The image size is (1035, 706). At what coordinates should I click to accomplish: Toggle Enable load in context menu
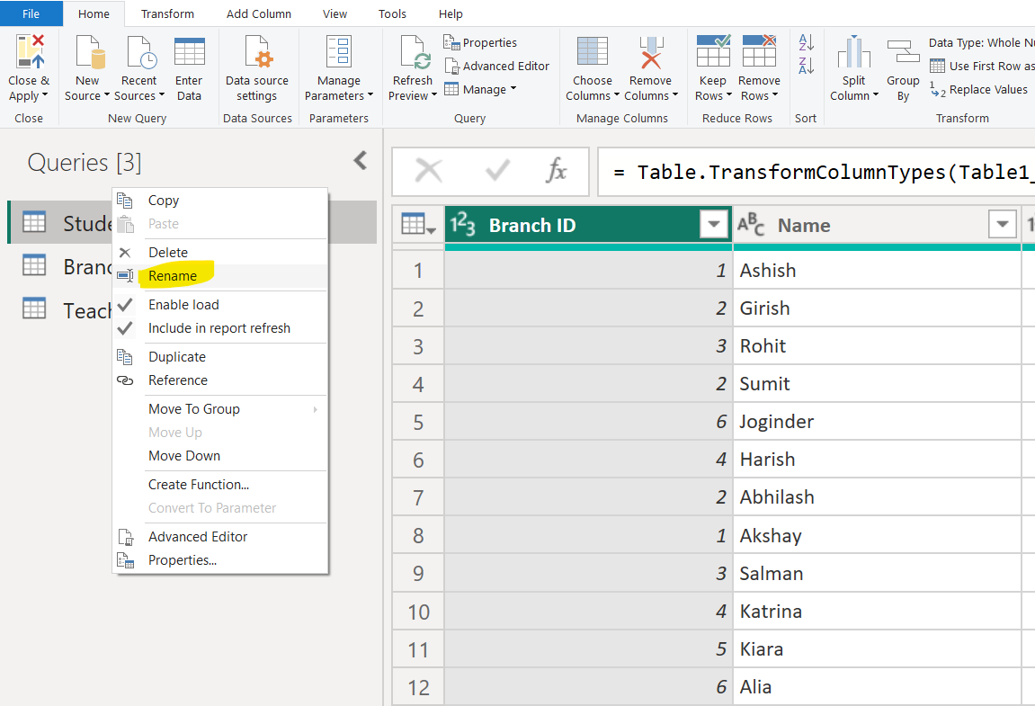183,305
